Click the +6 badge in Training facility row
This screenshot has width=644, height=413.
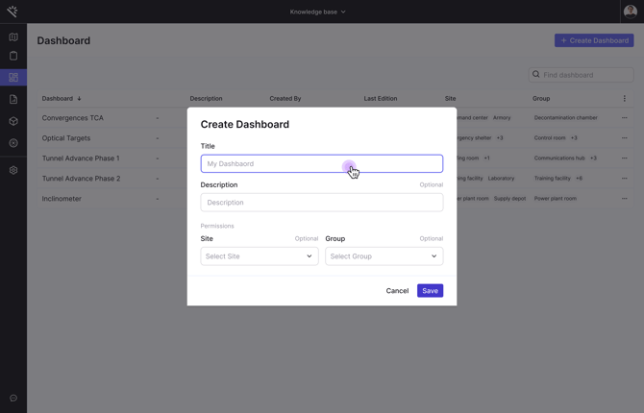click(x=579, y=179)
